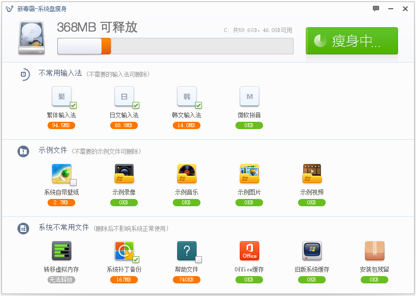Image resolution: width=416 pixels, height=296 pixels.
Task: Click the 示例文件 section title
Action: pyautogui.click(x=53, y=150)
